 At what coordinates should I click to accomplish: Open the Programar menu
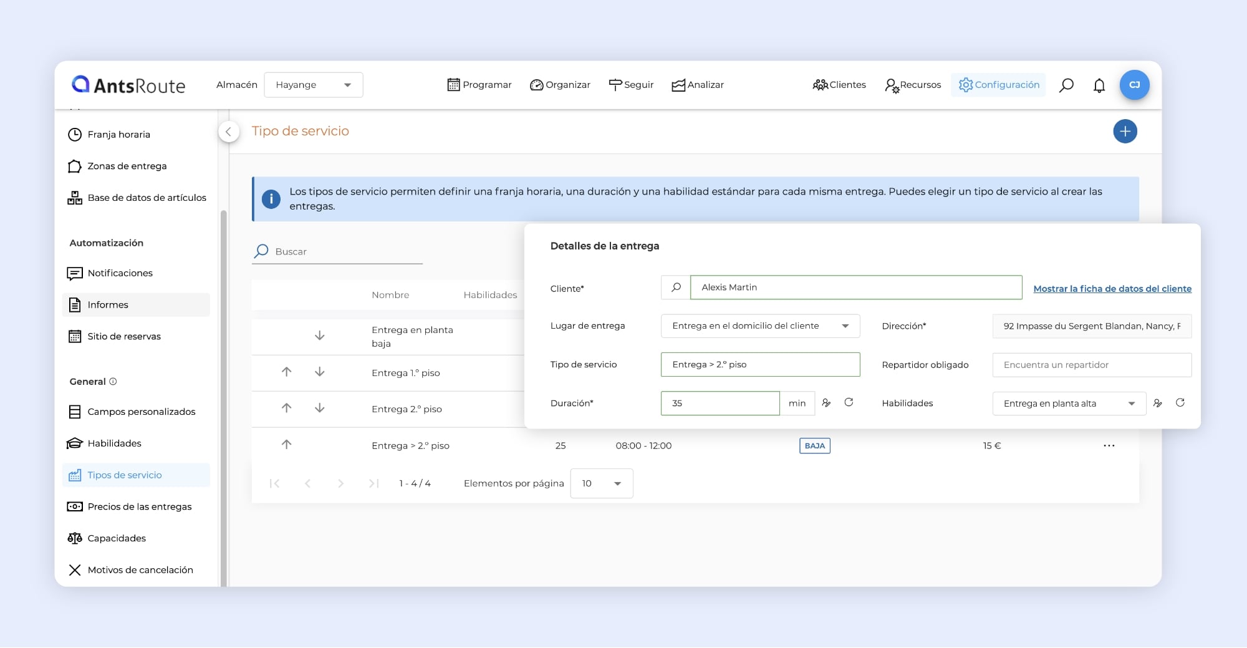(479, 85)
